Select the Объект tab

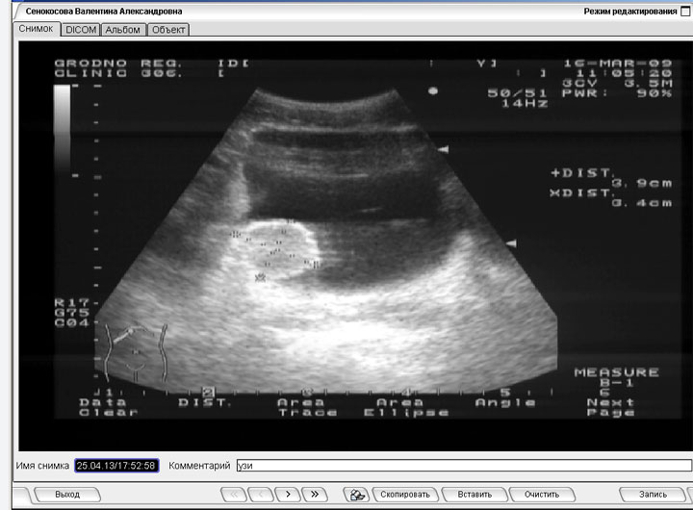[x=168, y=30]
